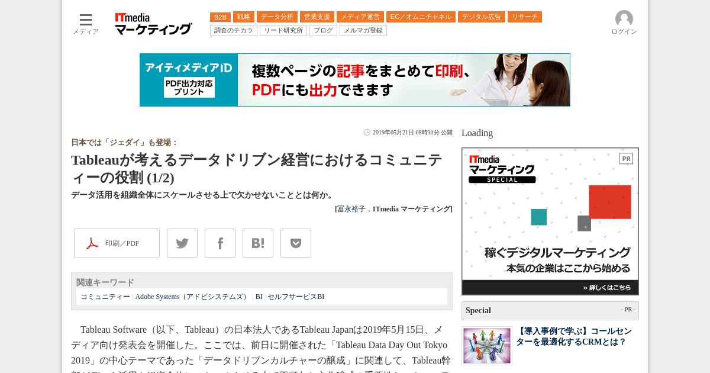Bookmark with Hatena B! icon
Viewport: 710px width, 373px height.
tap(258, 243)
